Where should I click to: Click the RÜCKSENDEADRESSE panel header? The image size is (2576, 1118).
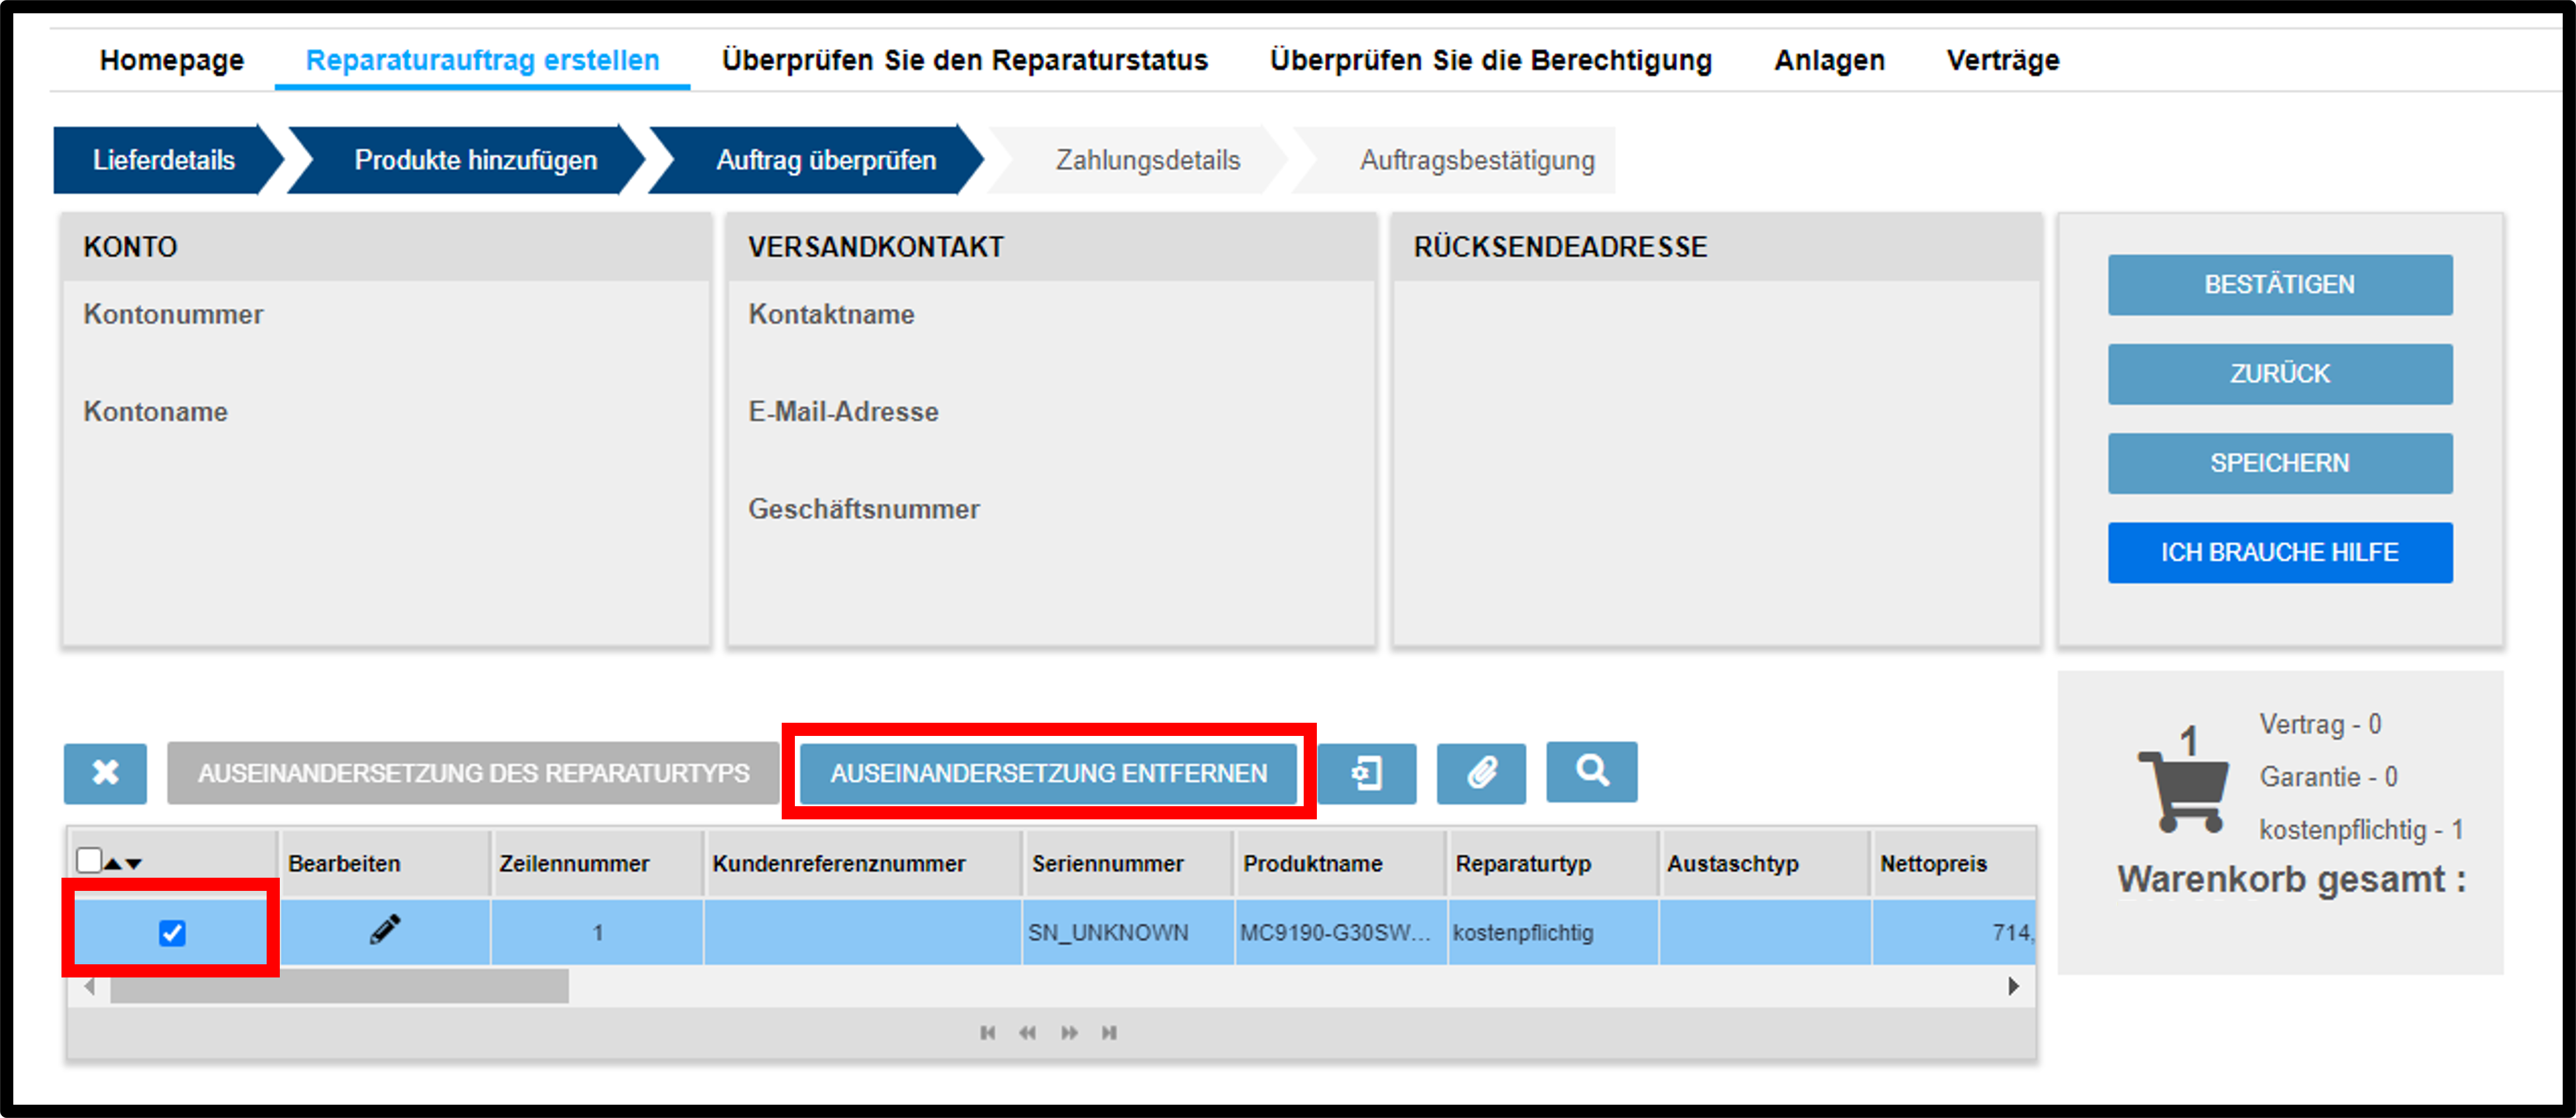pyautogui.click(x=1716, y=247)
